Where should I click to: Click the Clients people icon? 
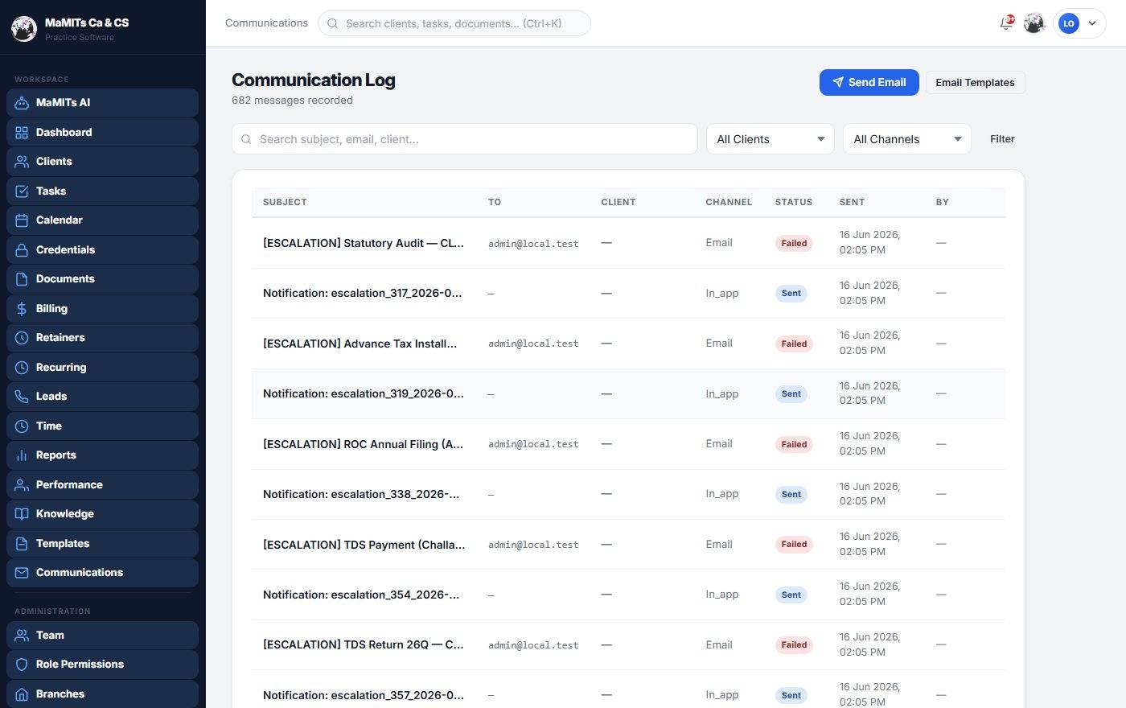22,162
